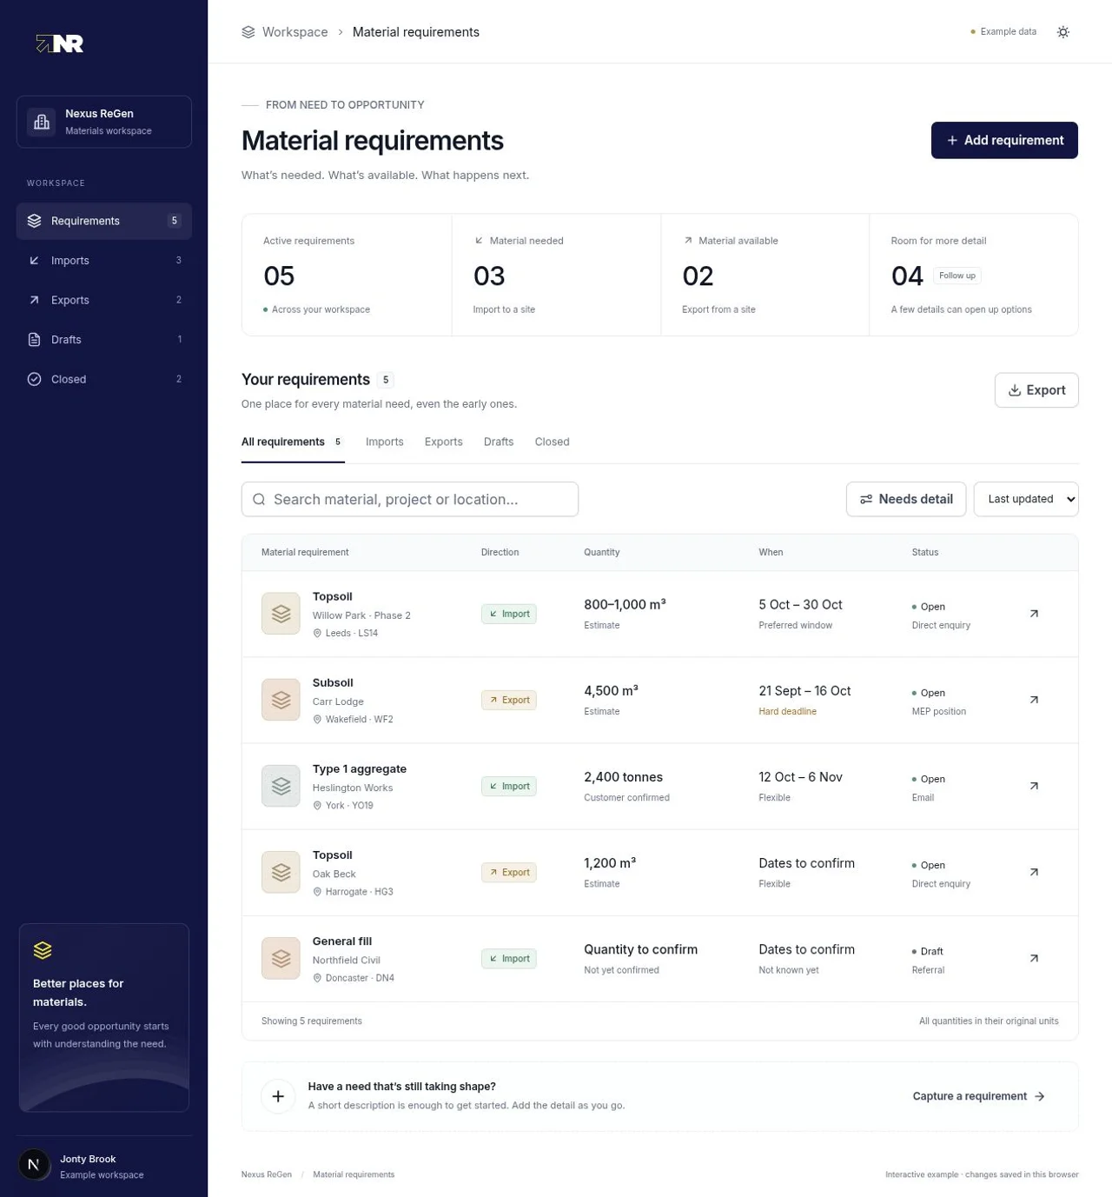
Task: Open the Nexus ReGen workspace switcher
Action: [104, 122]
